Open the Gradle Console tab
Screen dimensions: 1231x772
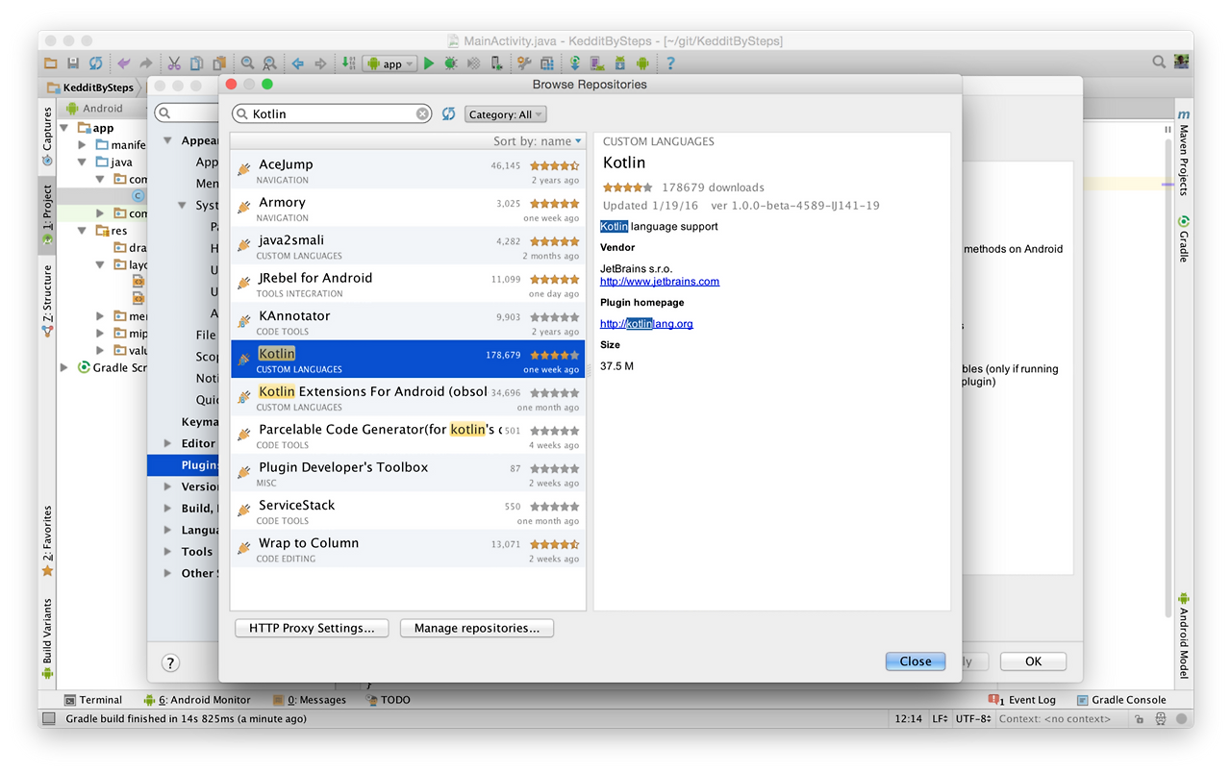click(1121, 700)
